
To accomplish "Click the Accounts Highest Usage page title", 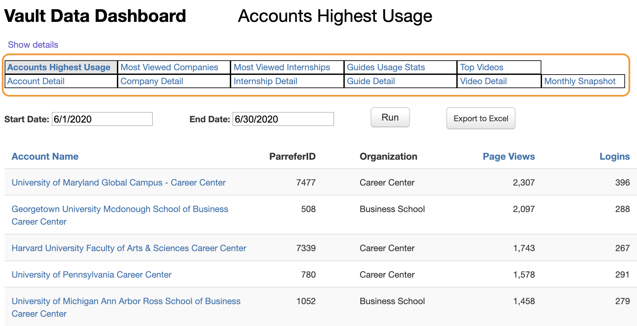I will tap(335, 16).
